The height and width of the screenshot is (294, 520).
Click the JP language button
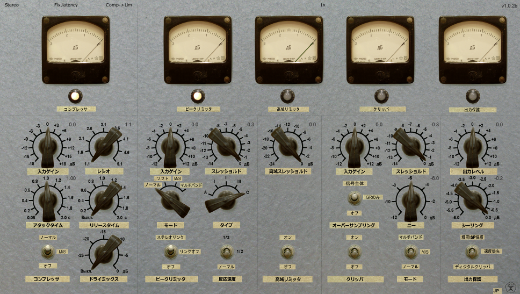coord(496,290)
